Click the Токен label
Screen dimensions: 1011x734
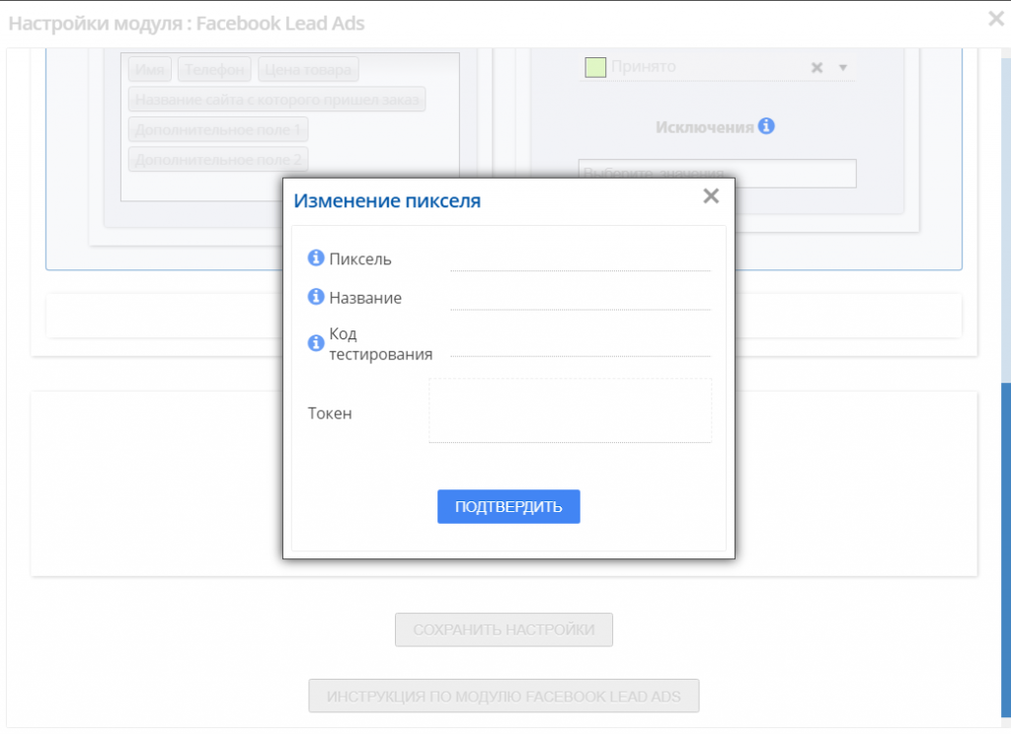[x=330, y=413]
